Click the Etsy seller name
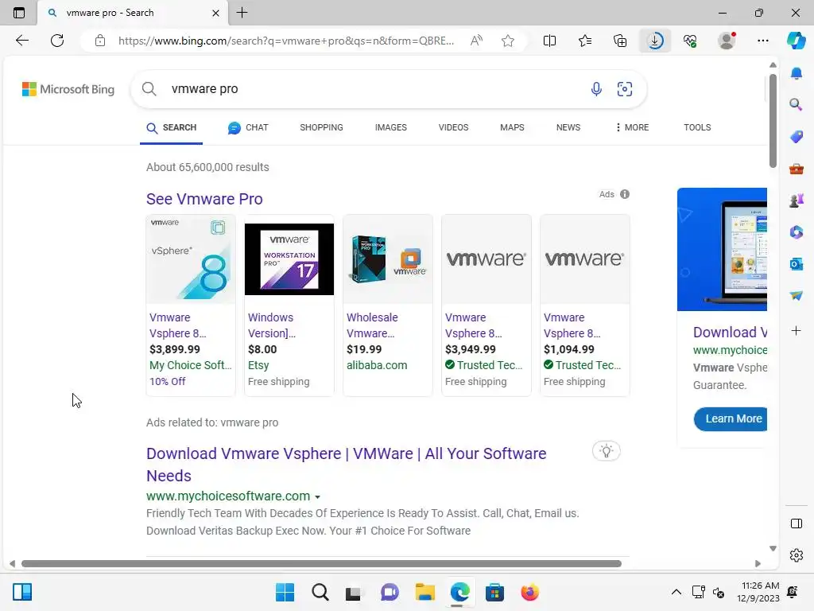 coord(258,365)
